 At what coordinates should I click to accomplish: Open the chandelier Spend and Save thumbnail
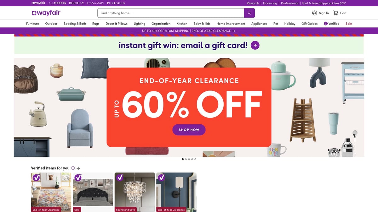135,192
